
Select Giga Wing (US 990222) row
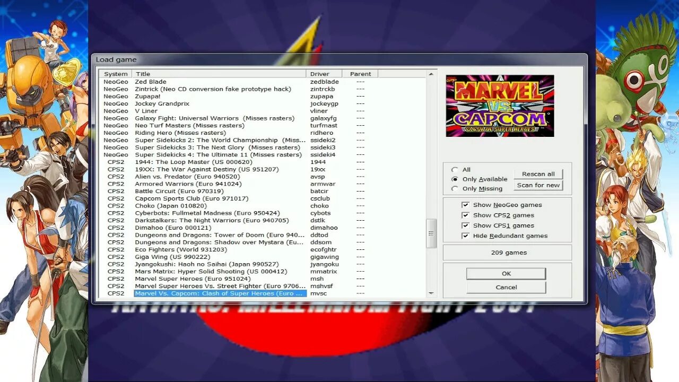click(263, 257)
